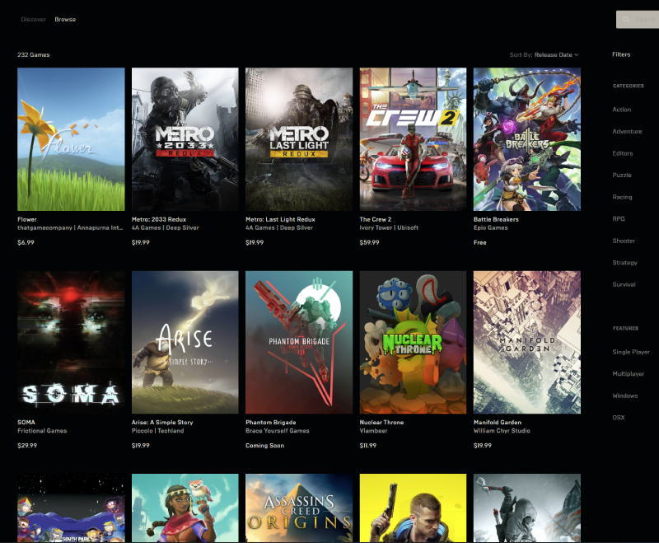Open the Manifold Garden cover art

click(x=527, y=342)
